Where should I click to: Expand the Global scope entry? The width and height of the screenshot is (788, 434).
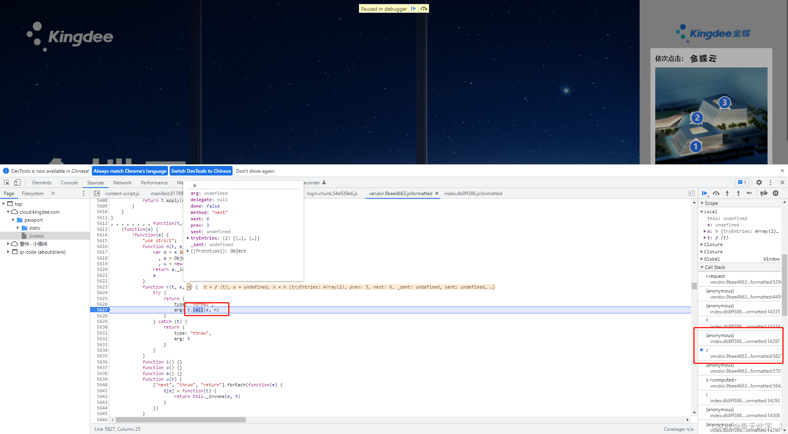[x=702, y=259]
